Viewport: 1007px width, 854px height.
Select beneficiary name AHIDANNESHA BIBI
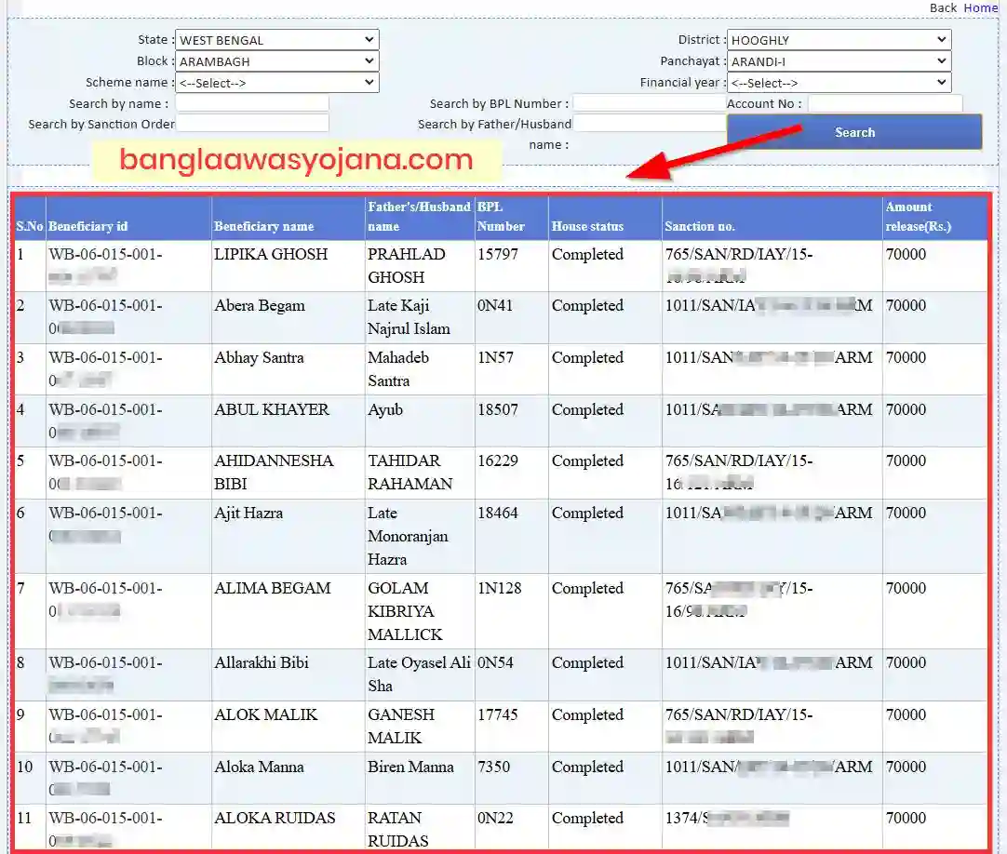(274, 472)
